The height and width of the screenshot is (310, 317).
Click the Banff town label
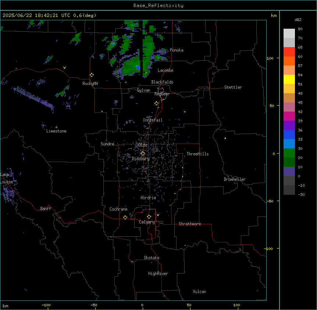tap(46, 209)
